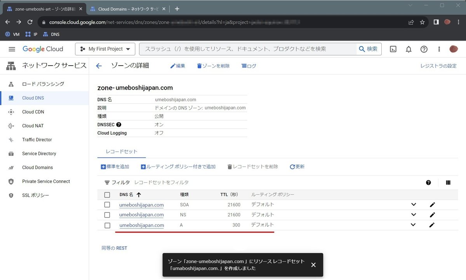Click the DNSSEC info help icon
The height and width of the screenshot is (280, 466).
119,125
